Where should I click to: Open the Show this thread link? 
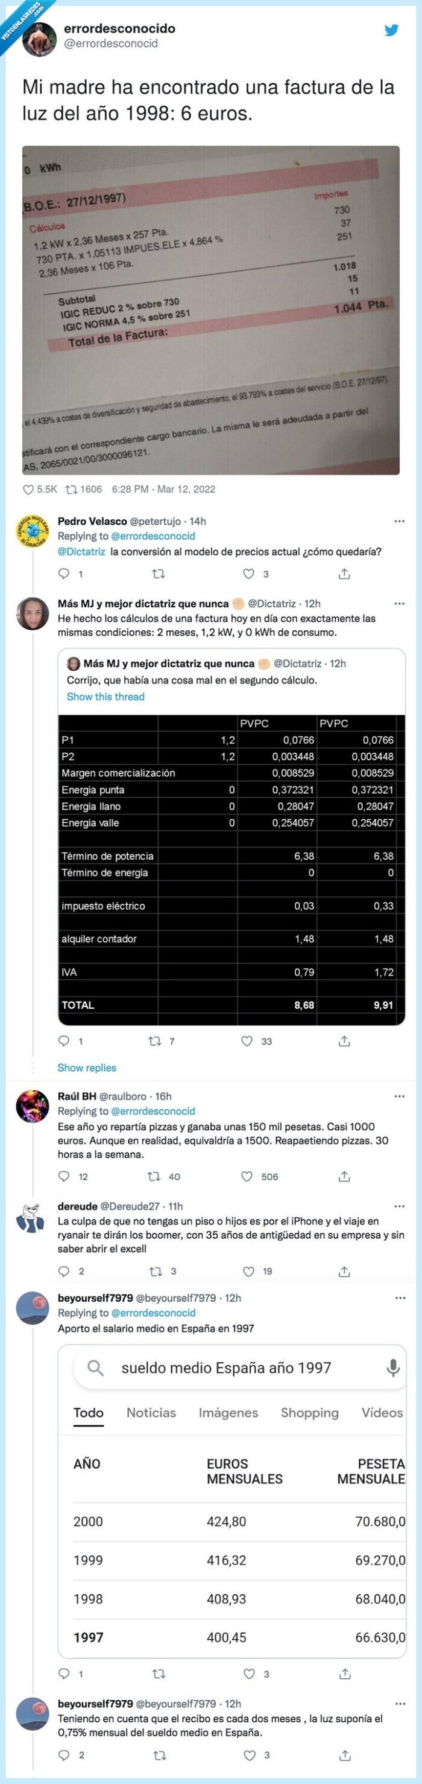coord(105,697)
